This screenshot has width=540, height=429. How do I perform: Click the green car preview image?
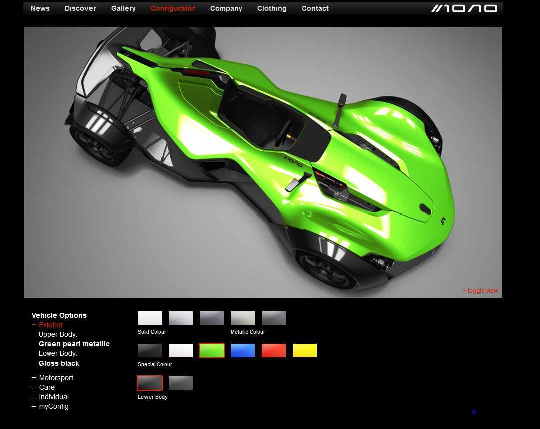(x=263, y=162)
